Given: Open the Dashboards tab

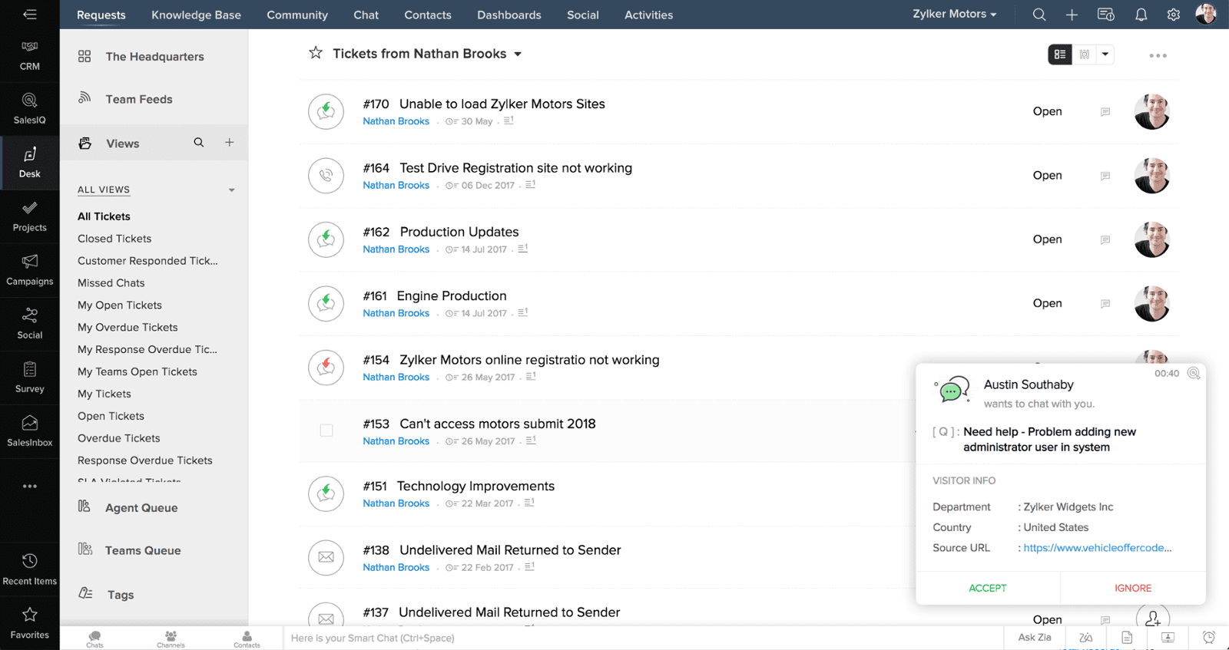Looking at the screenshot, I should pos(509,15).
